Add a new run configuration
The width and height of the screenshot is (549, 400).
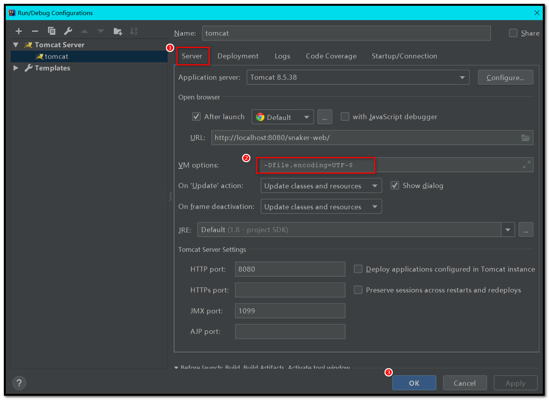tap(19, 31)
